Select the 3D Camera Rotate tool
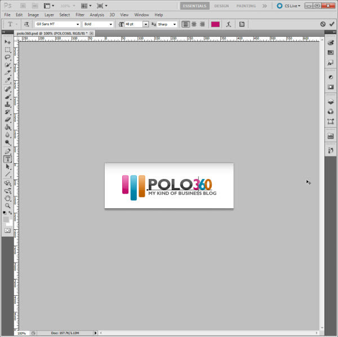 click(7, 191)
